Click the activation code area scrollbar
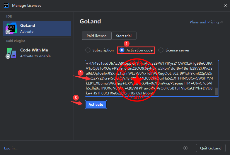The image size is (230, 155). (x=216, y=92)
